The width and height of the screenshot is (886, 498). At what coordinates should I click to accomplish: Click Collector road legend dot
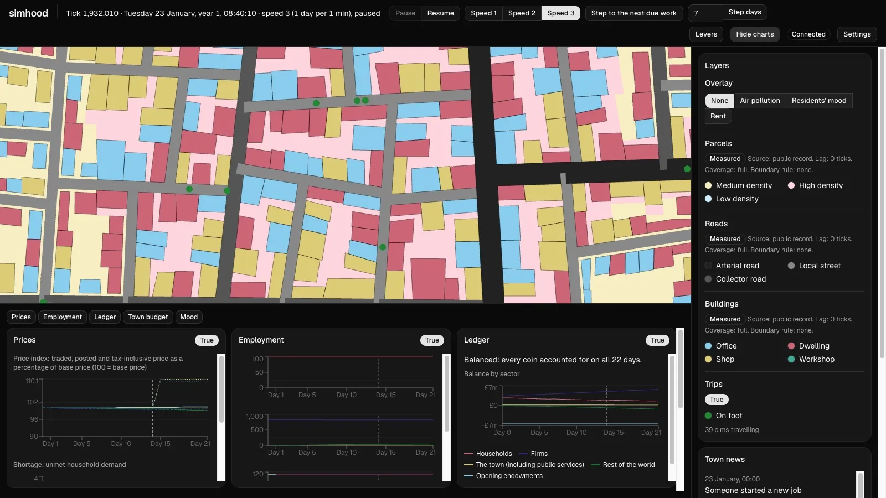coord(708,279)
